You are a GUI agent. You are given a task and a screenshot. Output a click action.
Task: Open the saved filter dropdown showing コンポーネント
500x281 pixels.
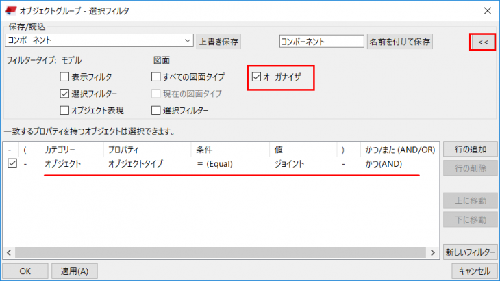(99, 40)
